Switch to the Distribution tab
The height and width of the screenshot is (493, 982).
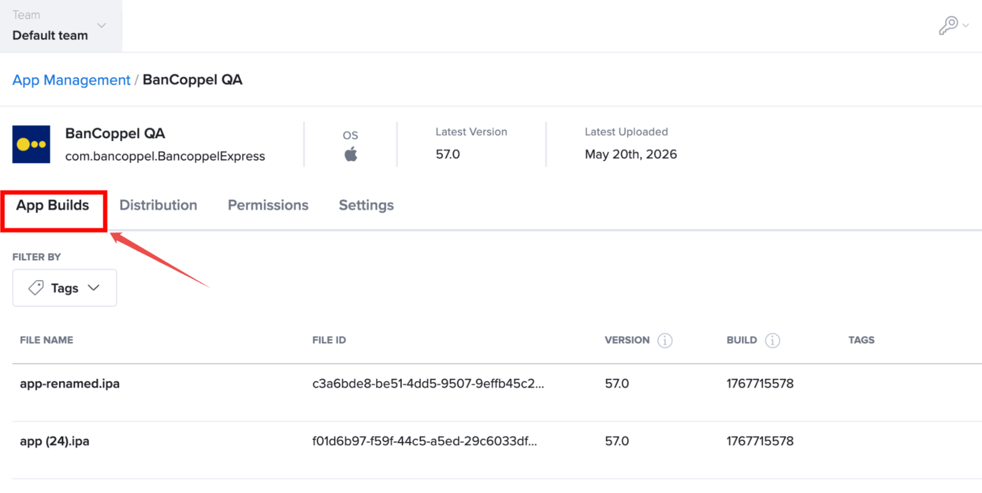tap(158, 205)
